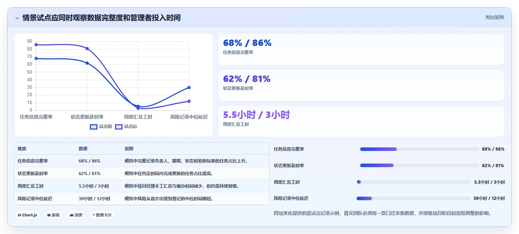Click the 任务信息完整率 x-axis label
Screen dimensions: 519x234
(36, 117)
